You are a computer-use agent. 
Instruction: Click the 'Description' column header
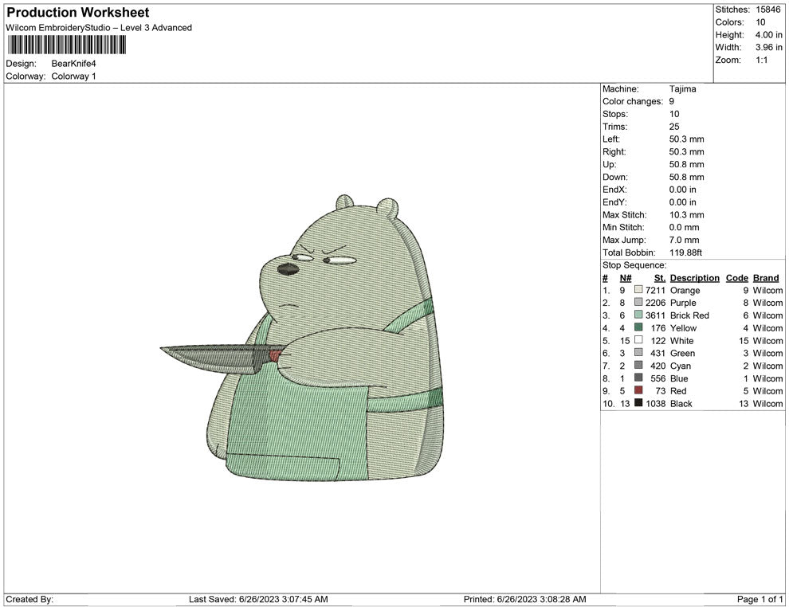point(694,278)
